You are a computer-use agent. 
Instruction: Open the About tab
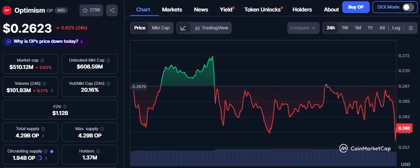[x=331, y=10]
